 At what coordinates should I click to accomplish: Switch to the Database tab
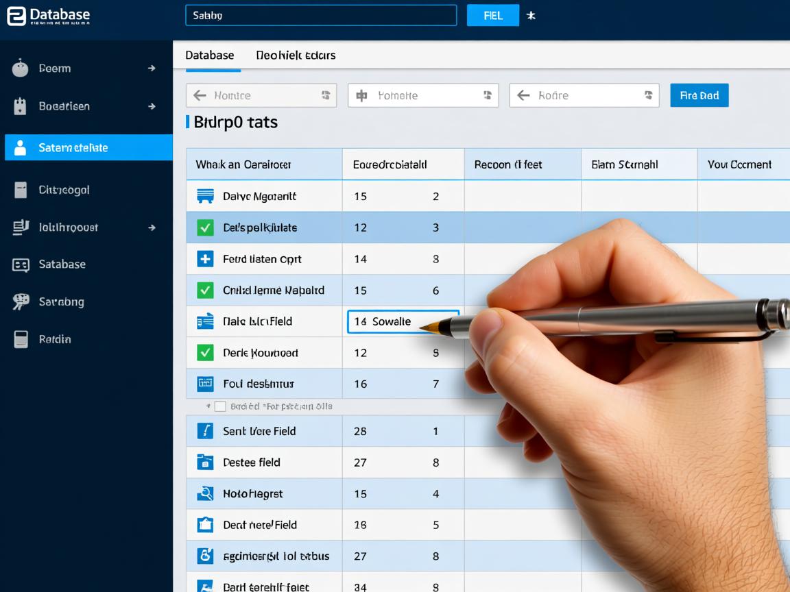[210, 56]
